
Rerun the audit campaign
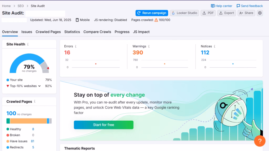click(x=152, y=13)
